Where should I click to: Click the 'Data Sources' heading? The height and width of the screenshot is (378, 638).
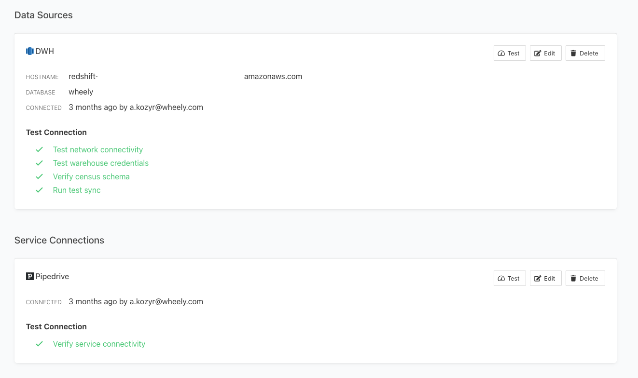[43, 15]
